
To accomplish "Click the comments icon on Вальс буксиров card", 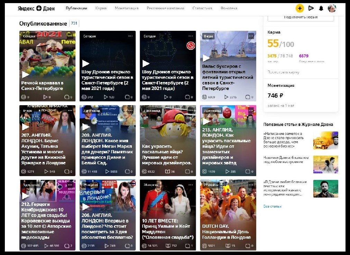I will pos(248,97).
